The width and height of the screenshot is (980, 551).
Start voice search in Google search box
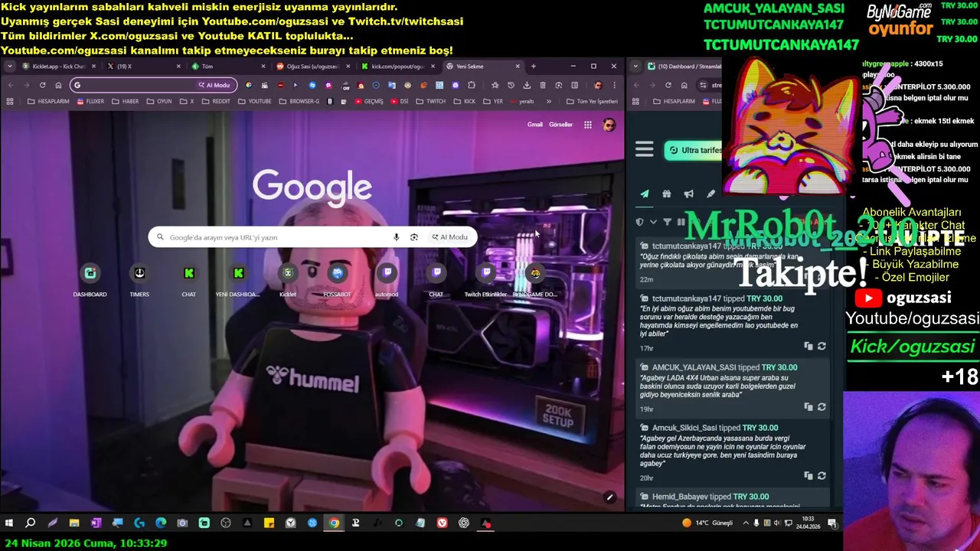[396, 237]
